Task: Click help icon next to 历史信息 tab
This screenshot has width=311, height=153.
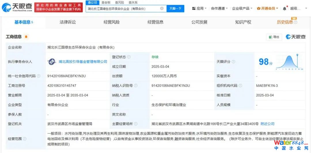Action: coord(295,22)
